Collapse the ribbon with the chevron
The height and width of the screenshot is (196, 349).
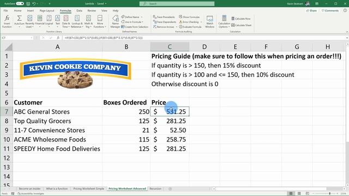pyautogui.click(x=347, y=32)
